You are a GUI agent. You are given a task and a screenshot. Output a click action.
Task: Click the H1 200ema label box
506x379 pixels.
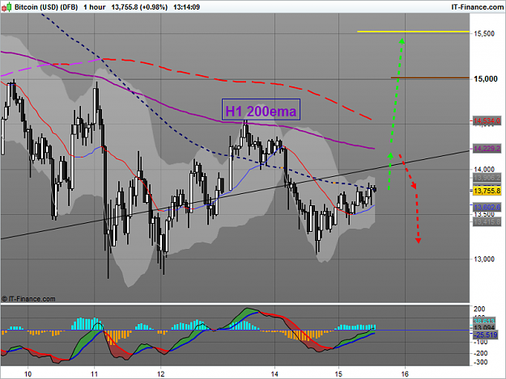pyautogui.click(x=261, y=110)
